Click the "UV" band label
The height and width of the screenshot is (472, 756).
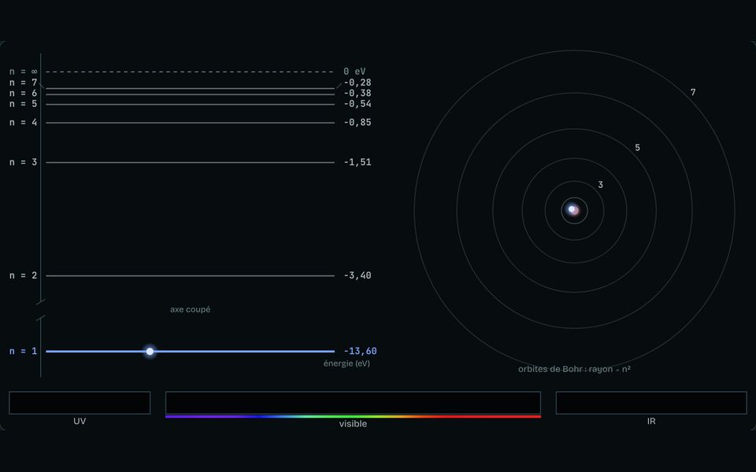(80, 422)
